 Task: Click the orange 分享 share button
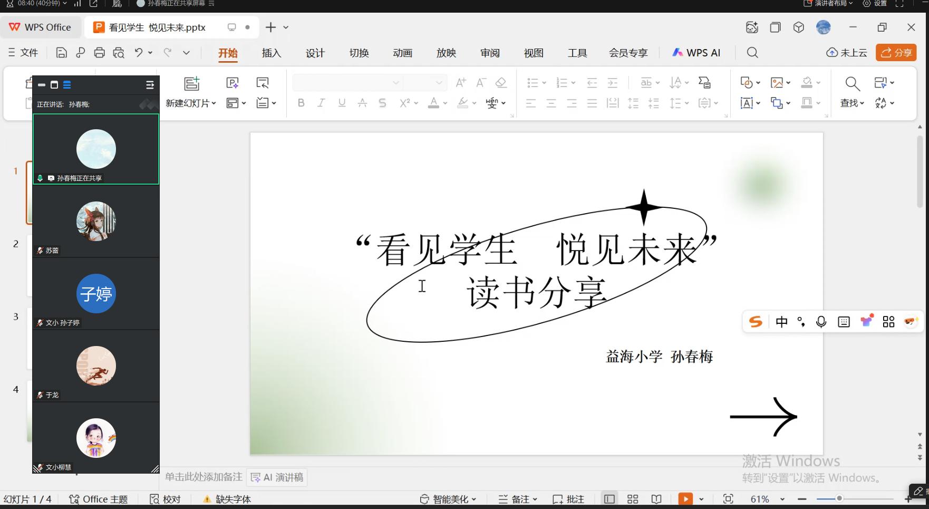click(x=896, y=53)
